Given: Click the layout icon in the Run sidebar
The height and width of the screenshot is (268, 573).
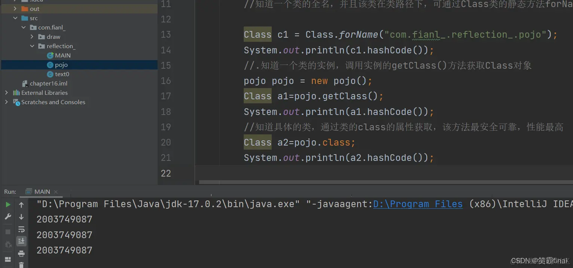Looking at the screenshot, I should (x=8, y=259).
